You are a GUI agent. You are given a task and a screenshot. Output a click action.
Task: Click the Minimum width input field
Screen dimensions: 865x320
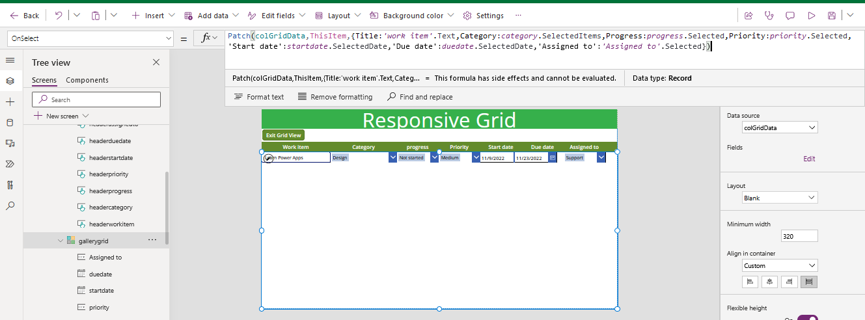click(x=799, y=236)
